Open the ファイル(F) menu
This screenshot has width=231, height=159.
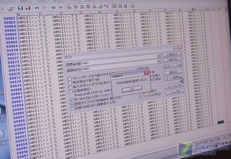[8, 2]
